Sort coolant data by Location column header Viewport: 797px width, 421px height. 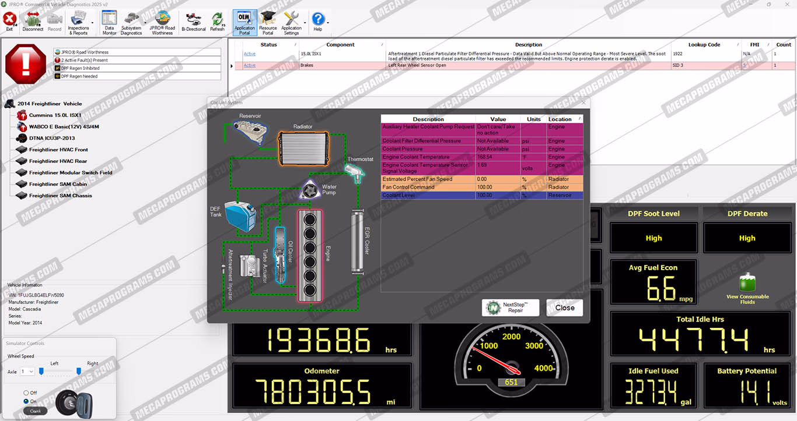click(564, 119)
